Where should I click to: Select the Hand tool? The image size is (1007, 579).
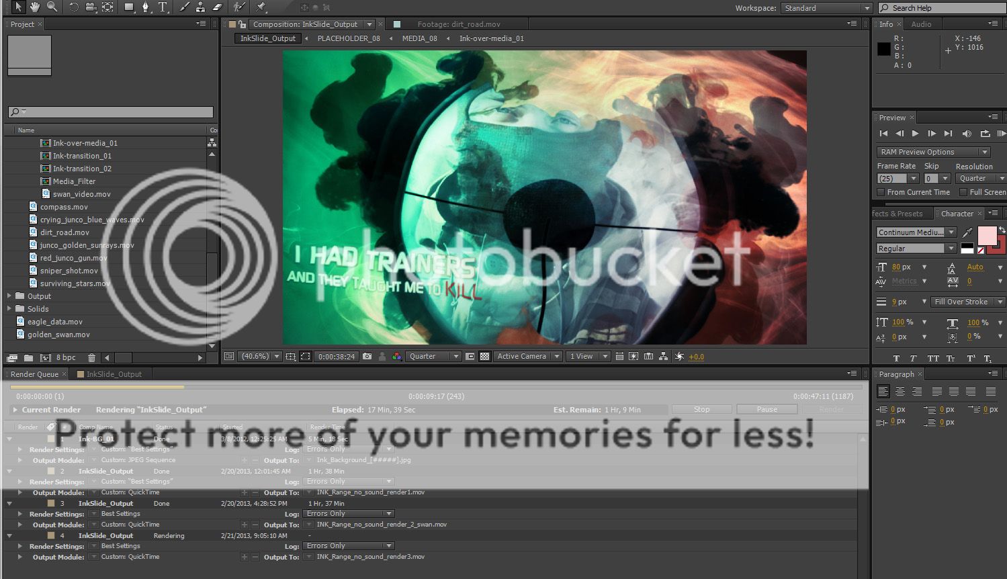[34, 7]
